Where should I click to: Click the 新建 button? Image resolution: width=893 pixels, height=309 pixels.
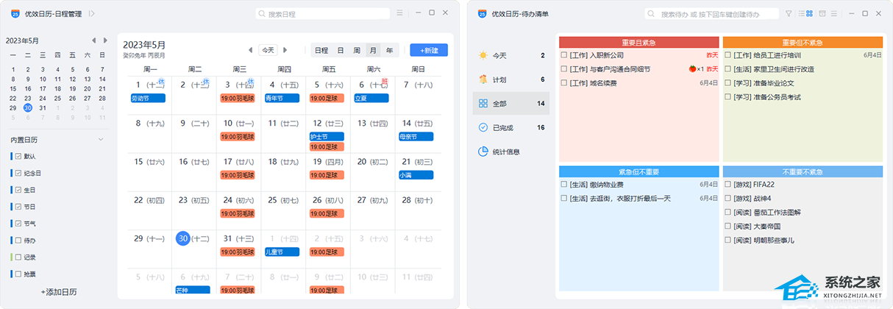(x=429, y=50)
